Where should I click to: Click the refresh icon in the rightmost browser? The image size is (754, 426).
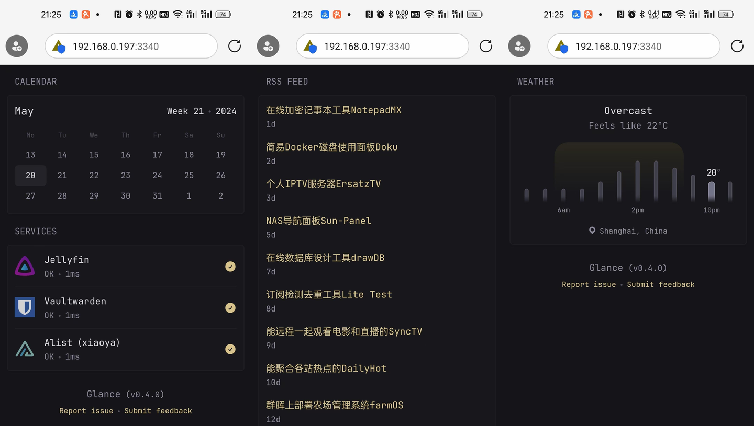(737, 46)
